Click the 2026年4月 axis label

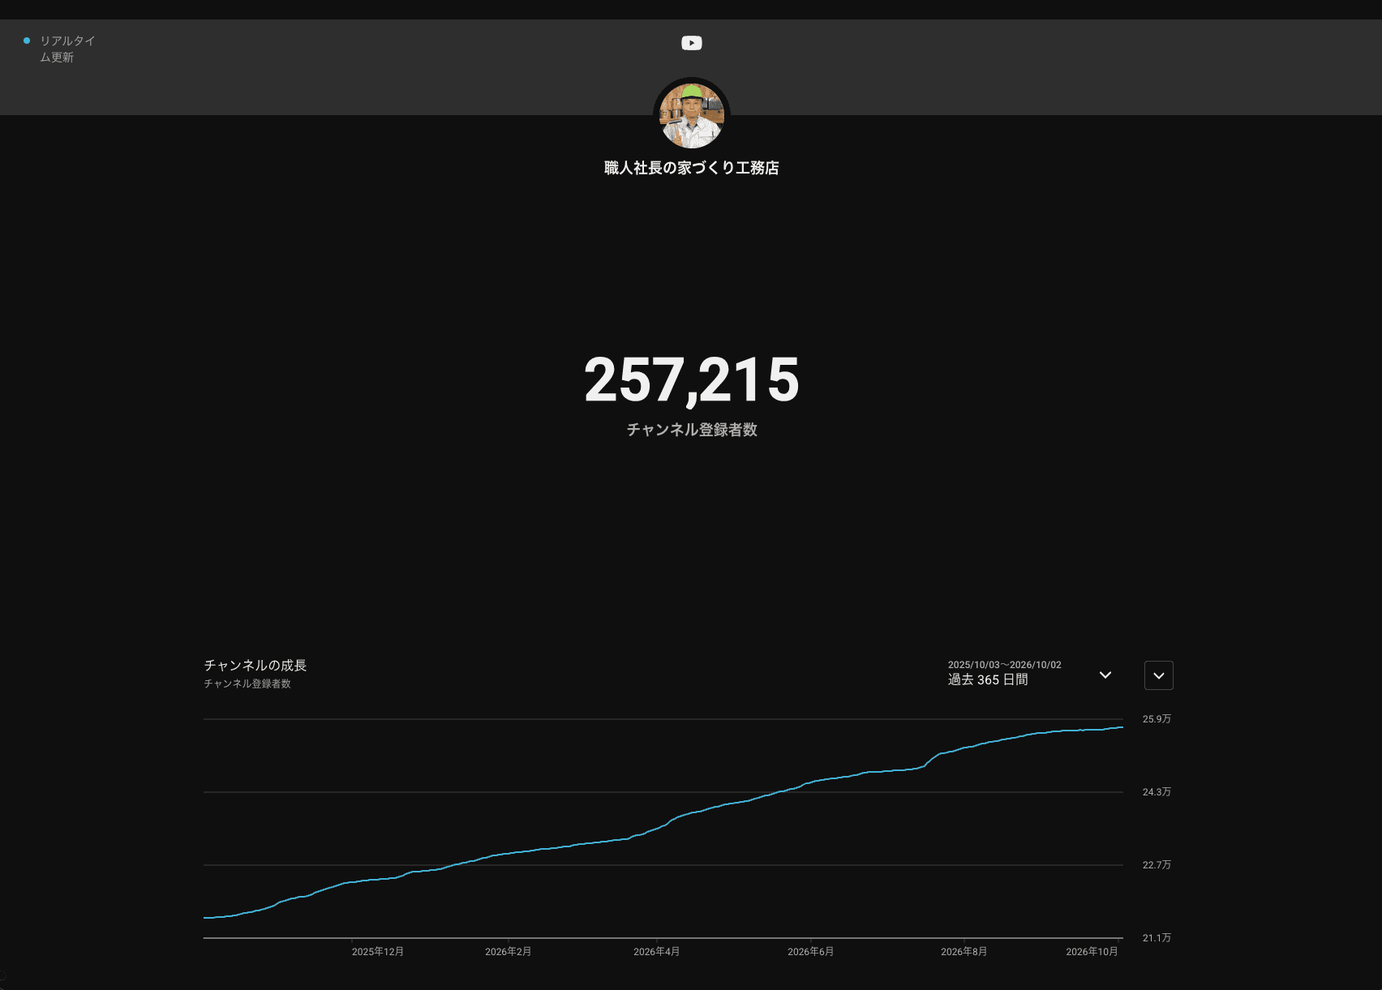[657, 952]
